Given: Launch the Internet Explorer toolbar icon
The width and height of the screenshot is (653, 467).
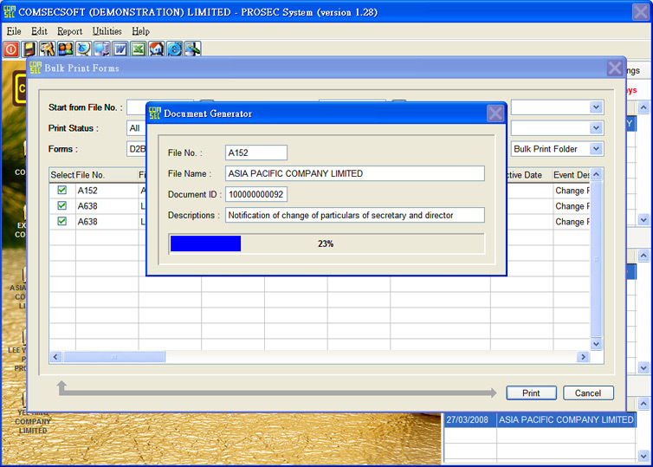Looking at the screenshot, I should click(x=174, y=49).
